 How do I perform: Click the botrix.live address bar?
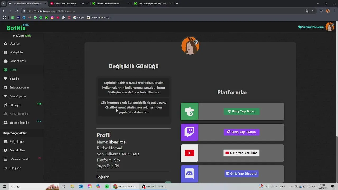point(164,11)
